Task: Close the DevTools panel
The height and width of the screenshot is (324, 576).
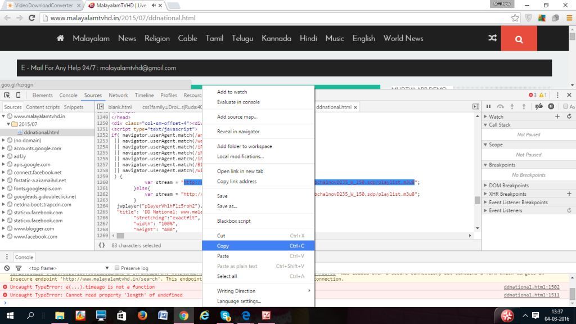Action: coord(569,95)
